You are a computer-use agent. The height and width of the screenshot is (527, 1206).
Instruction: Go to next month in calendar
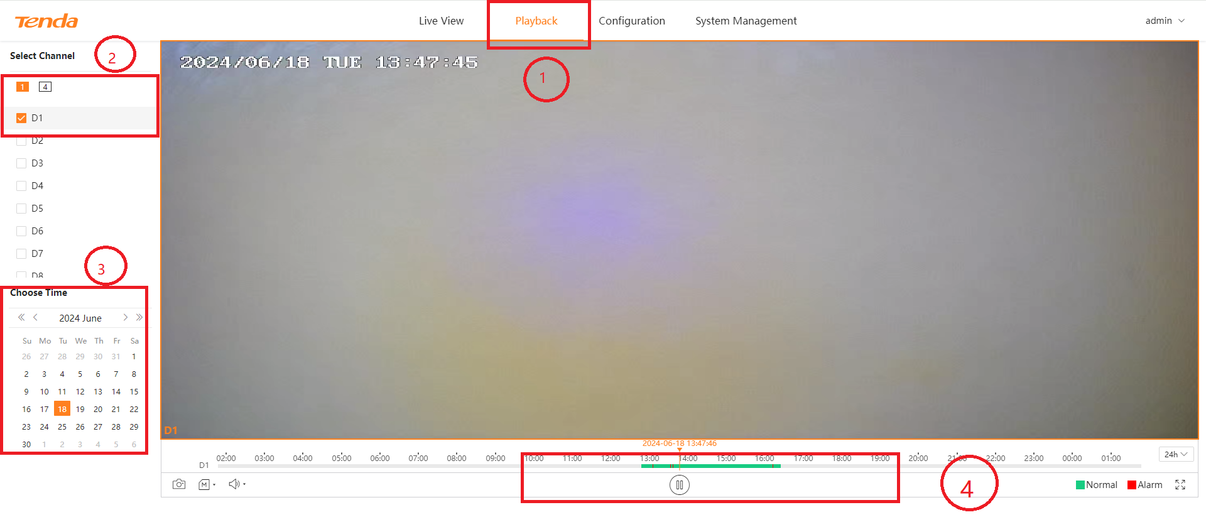coord(126,317)
